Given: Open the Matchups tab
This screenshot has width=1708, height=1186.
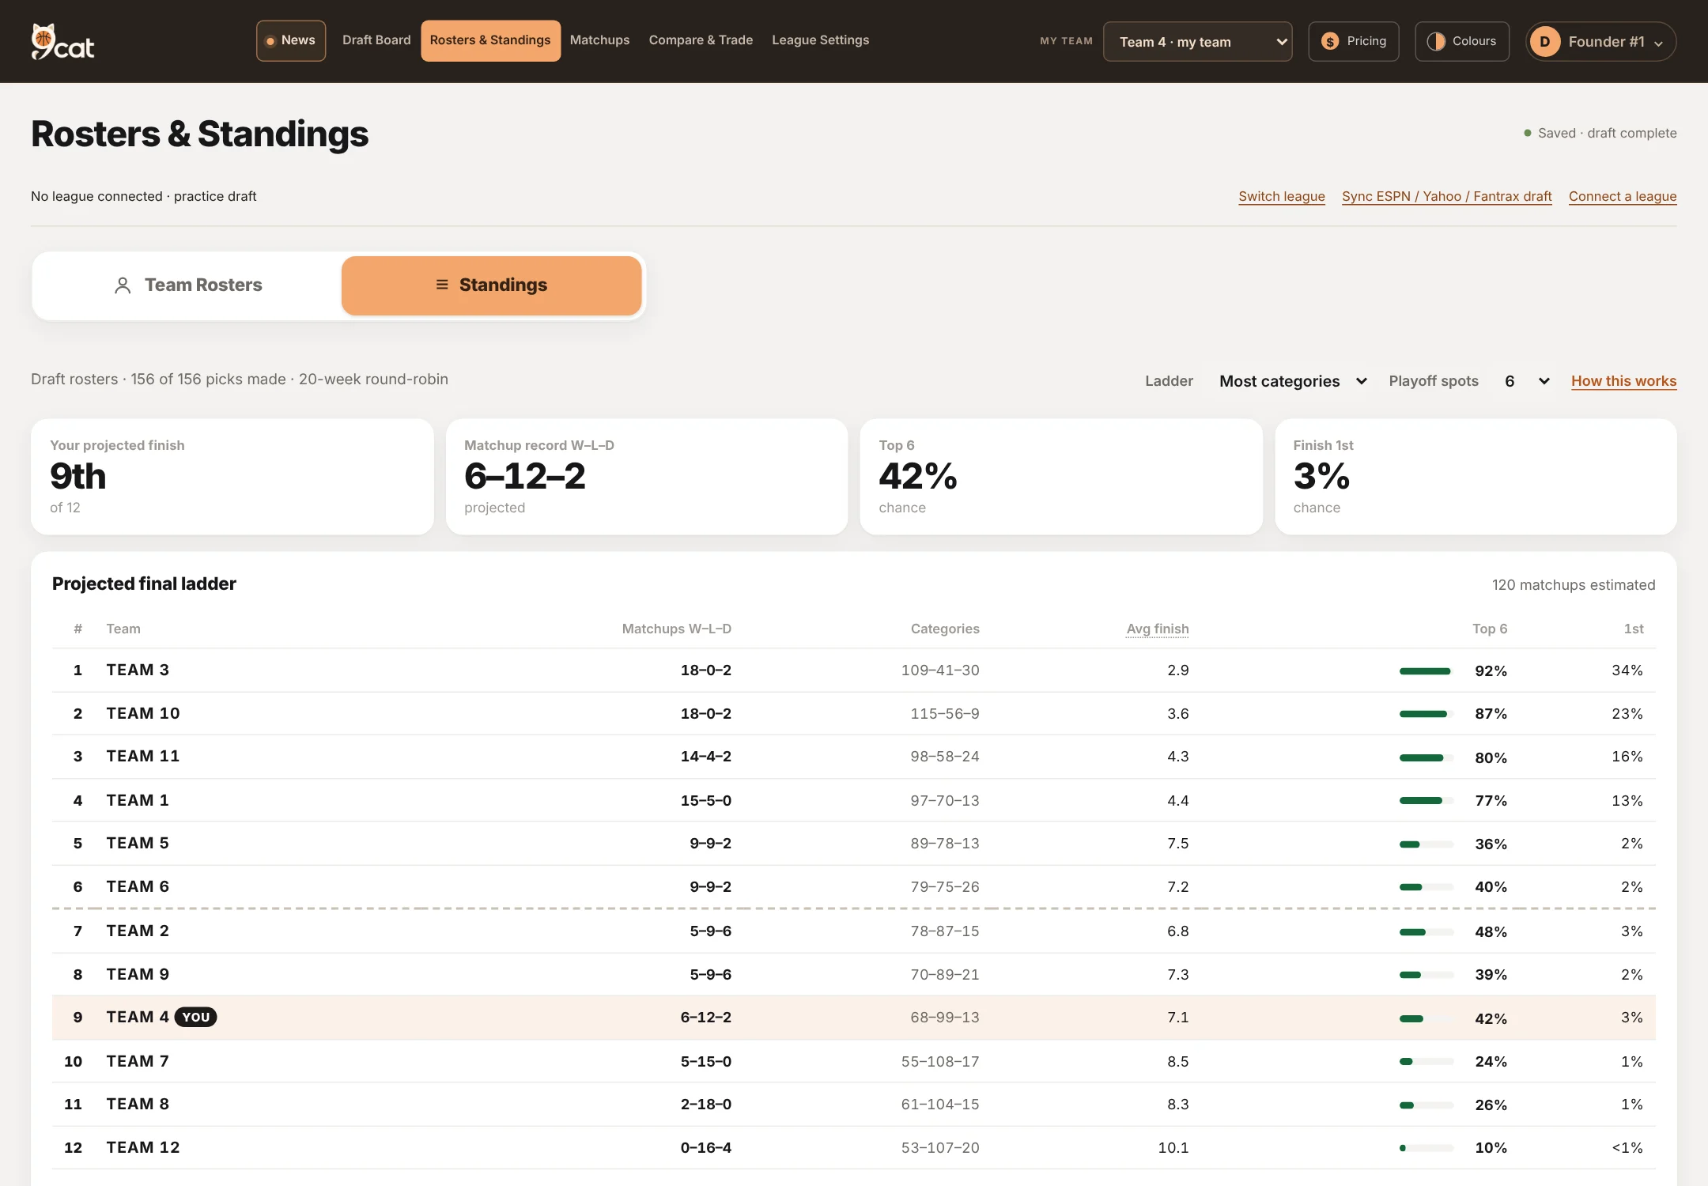Looking at the screenshot, I should 599,40.
